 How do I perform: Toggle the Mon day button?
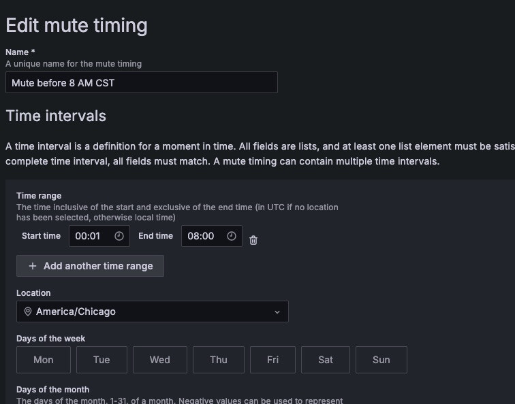click(x=44, y=360)
